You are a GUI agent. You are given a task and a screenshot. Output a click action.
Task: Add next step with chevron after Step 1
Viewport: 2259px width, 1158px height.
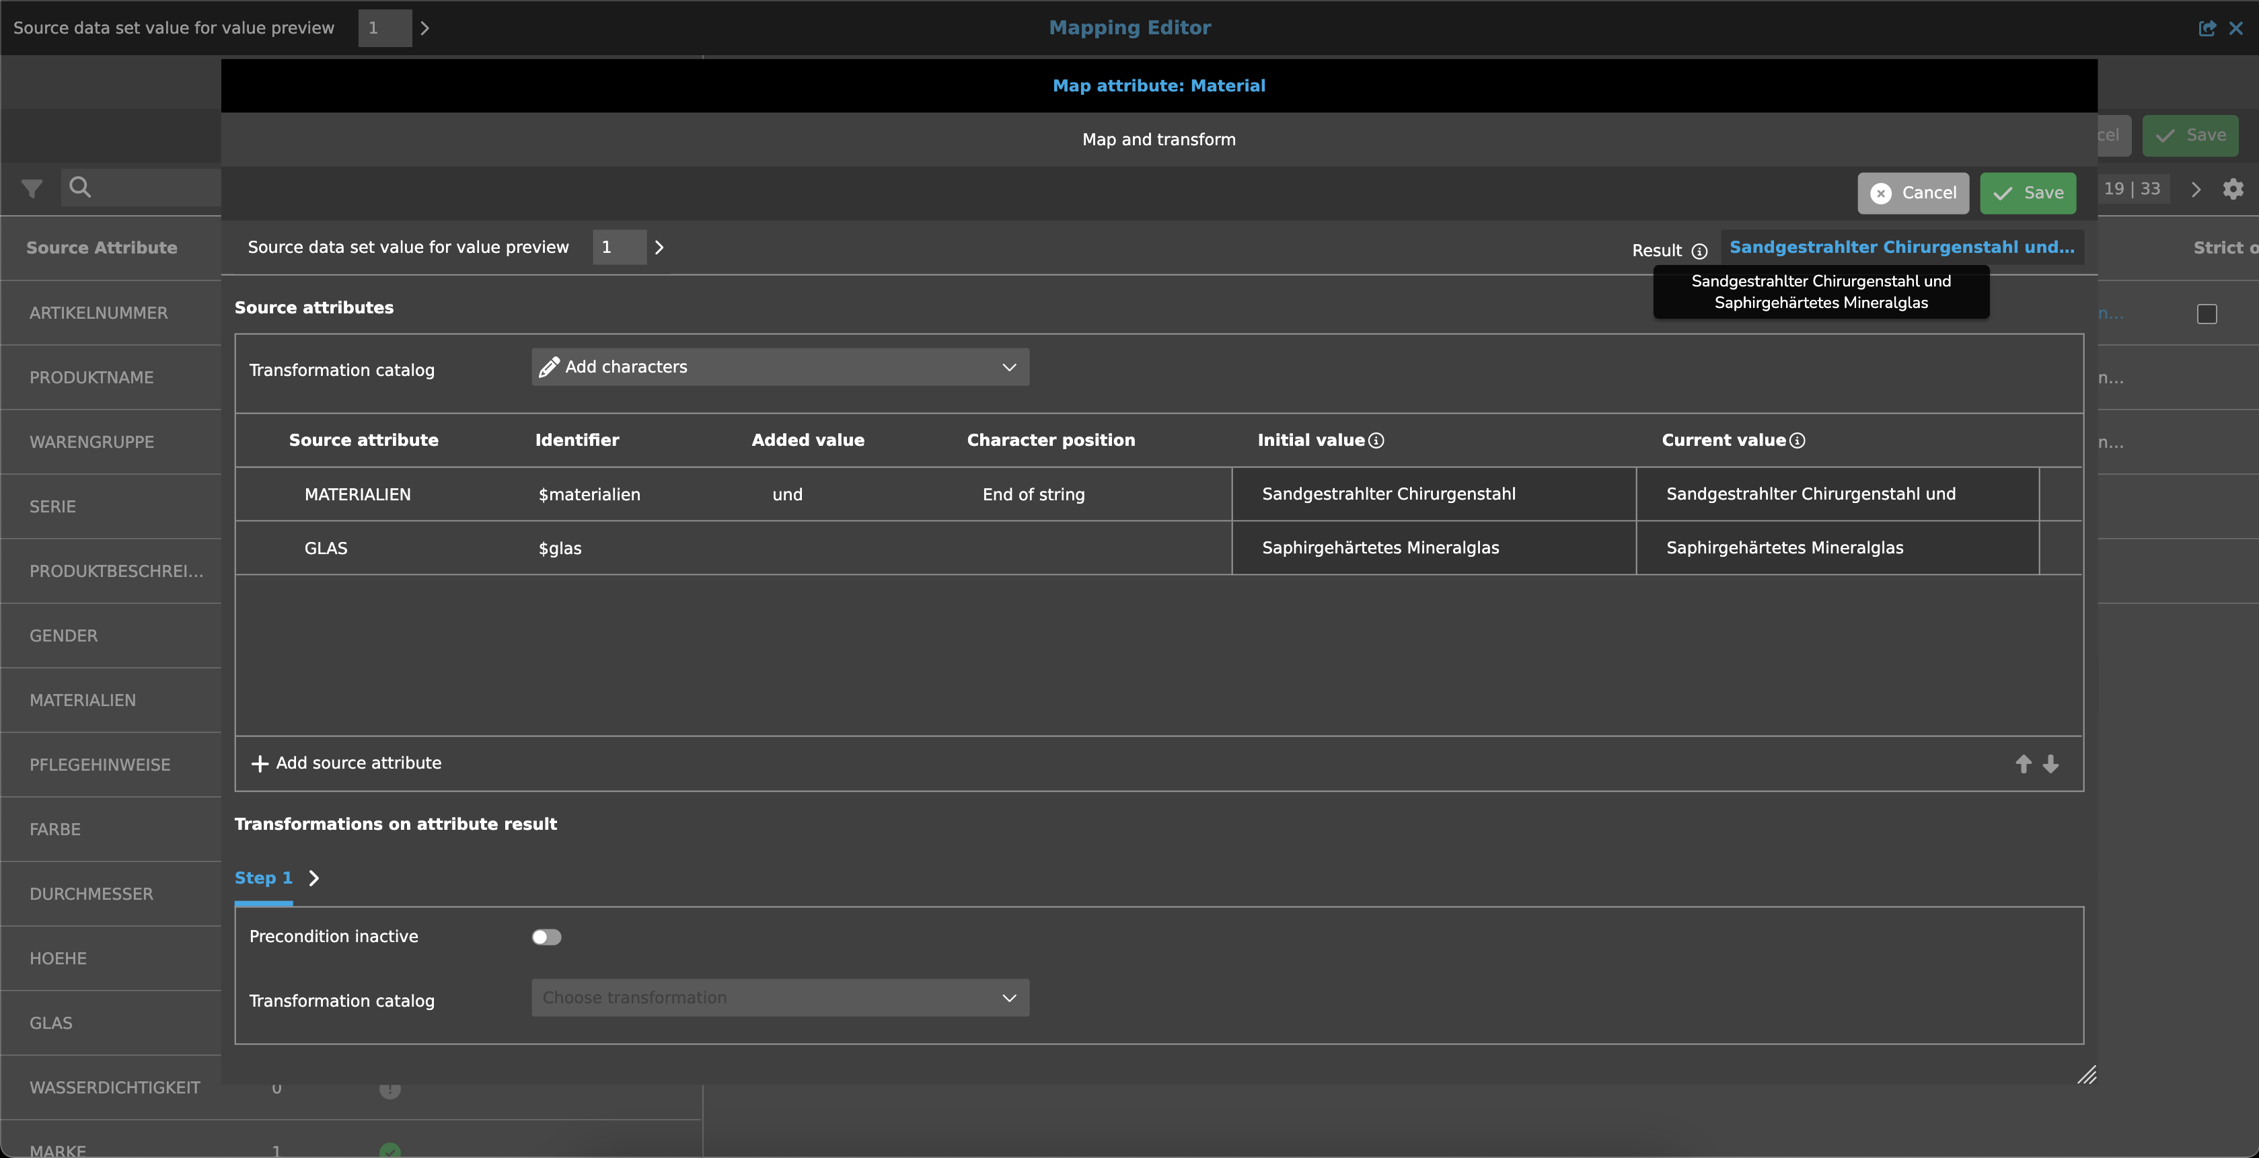coord(314,878)
